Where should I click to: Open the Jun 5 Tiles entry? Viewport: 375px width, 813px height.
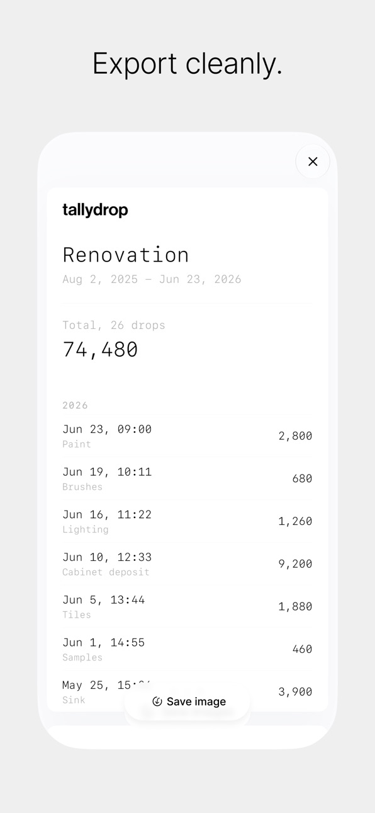(x=187, y=606)
